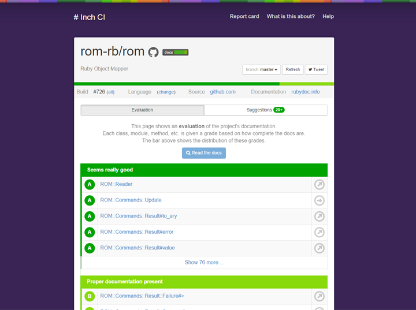Open the ROM::Commands::Result::Failure#> link
The width and height of the screenshot is (416, 310).
click(142, 296)
